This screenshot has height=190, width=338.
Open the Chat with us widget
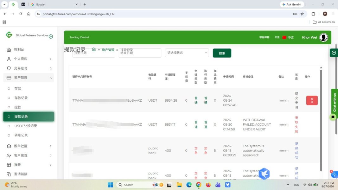[x=334, y=102]
